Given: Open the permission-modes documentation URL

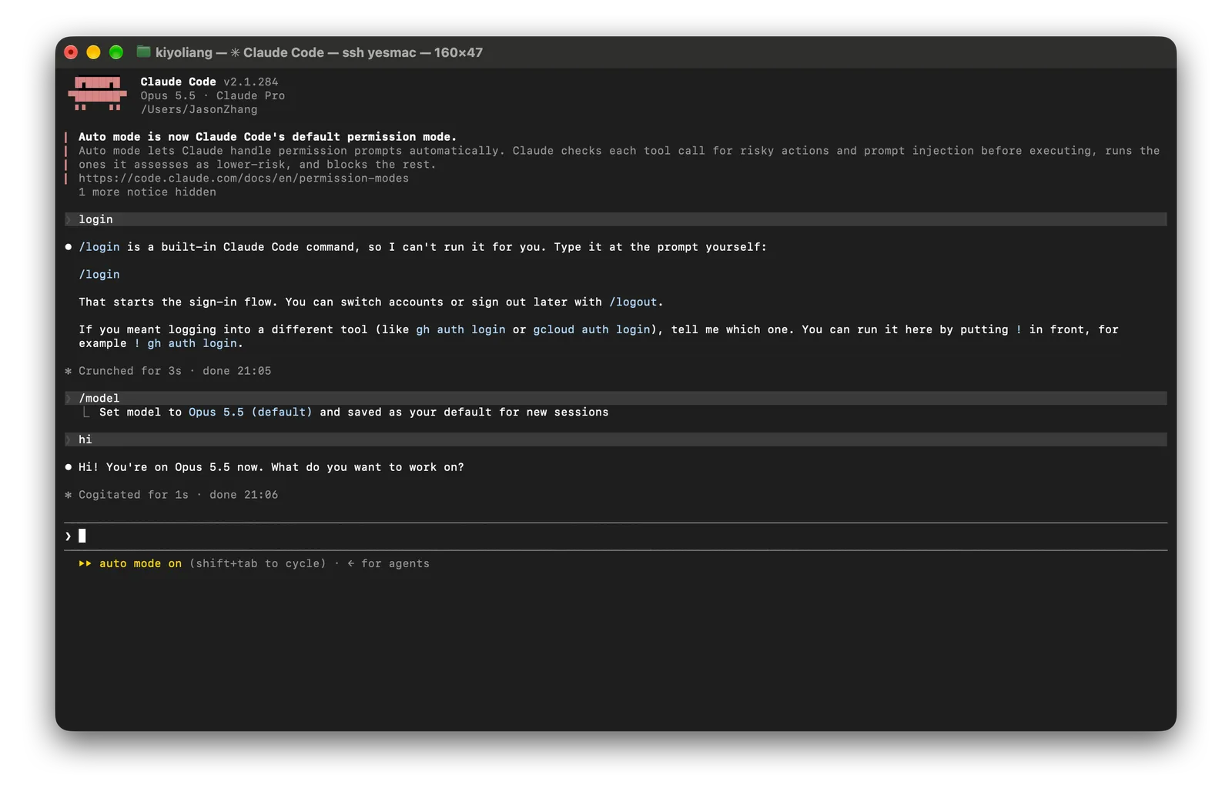Looking at the screenshot, I should coord(243,179).
